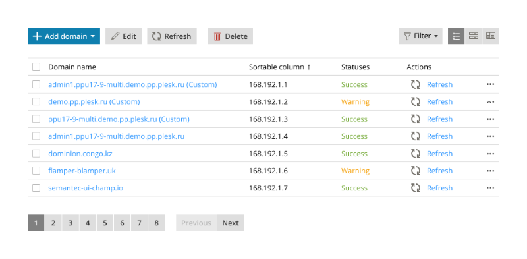Check the flamper-blamper.uk row checkbox
Screen dimensions: 527x259
coord(36,171)
